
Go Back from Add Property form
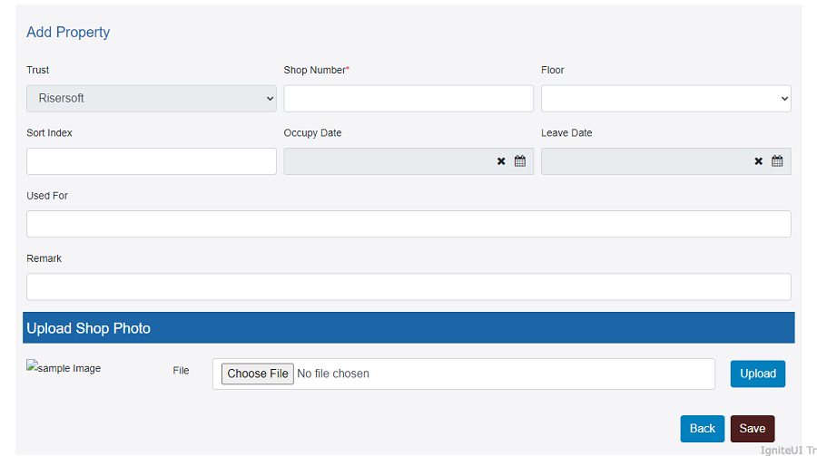[x=702, y=429]
